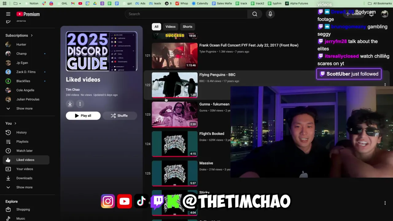Open the YouTube hamburger guide menu
The height and width of the screenshot is (221, 393).
(x=8, y=14)
